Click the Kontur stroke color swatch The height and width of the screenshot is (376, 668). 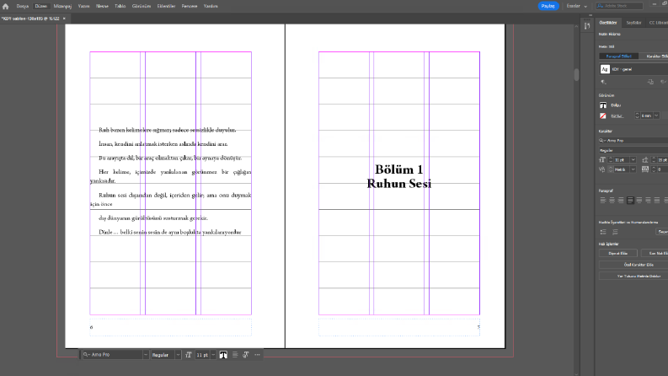coord(603,116)
